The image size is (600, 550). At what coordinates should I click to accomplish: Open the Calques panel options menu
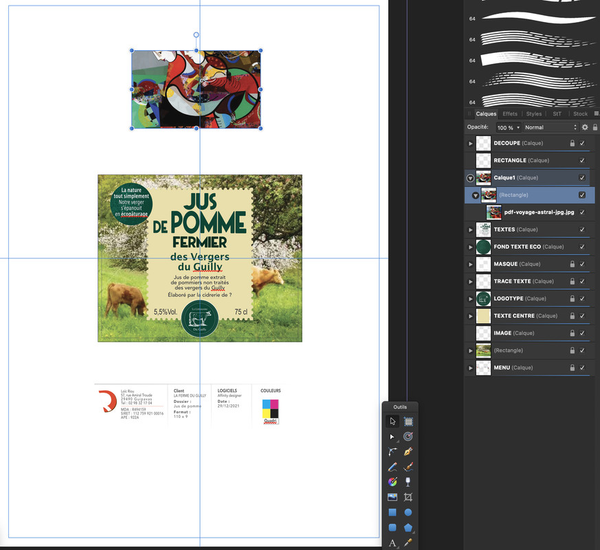(x=596, y=113)
